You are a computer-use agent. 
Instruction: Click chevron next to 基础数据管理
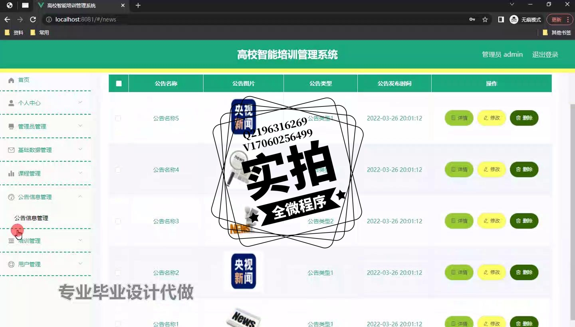click(x=80, y=150)
